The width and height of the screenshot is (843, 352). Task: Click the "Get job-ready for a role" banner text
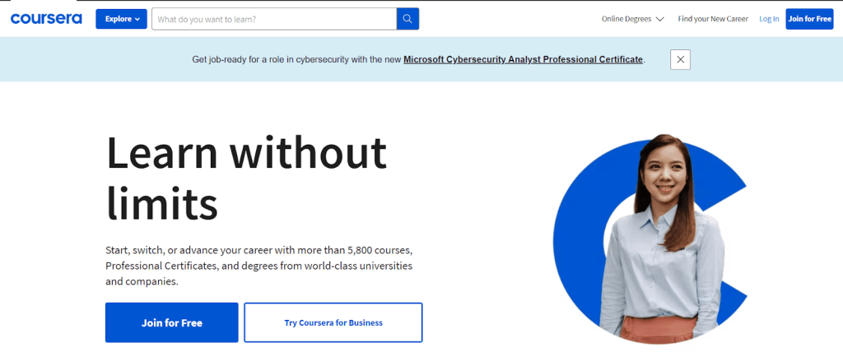tap(418, 59)
